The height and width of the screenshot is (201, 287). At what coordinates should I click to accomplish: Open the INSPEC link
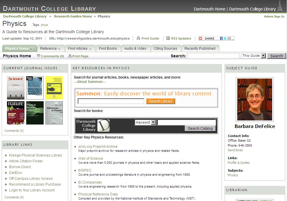click(x=85, y=170)
